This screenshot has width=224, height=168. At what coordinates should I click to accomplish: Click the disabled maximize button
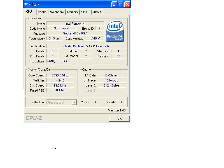click(x=121, y=4)
